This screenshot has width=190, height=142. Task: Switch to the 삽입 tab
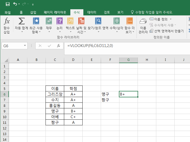33,12
